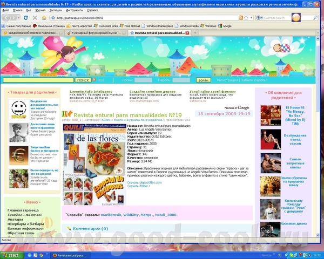Open the Google bookmark
Screen dimensions: 324x259
pyautogui.click(x=225, y=26)
